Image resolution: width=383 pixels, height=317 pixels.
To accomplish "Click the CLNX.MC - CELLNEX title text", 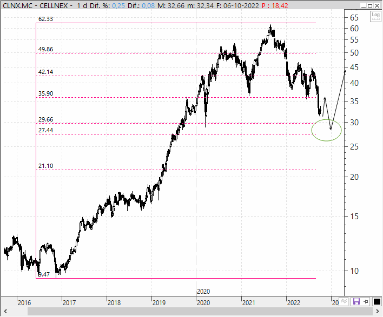I will coord(35,5).
